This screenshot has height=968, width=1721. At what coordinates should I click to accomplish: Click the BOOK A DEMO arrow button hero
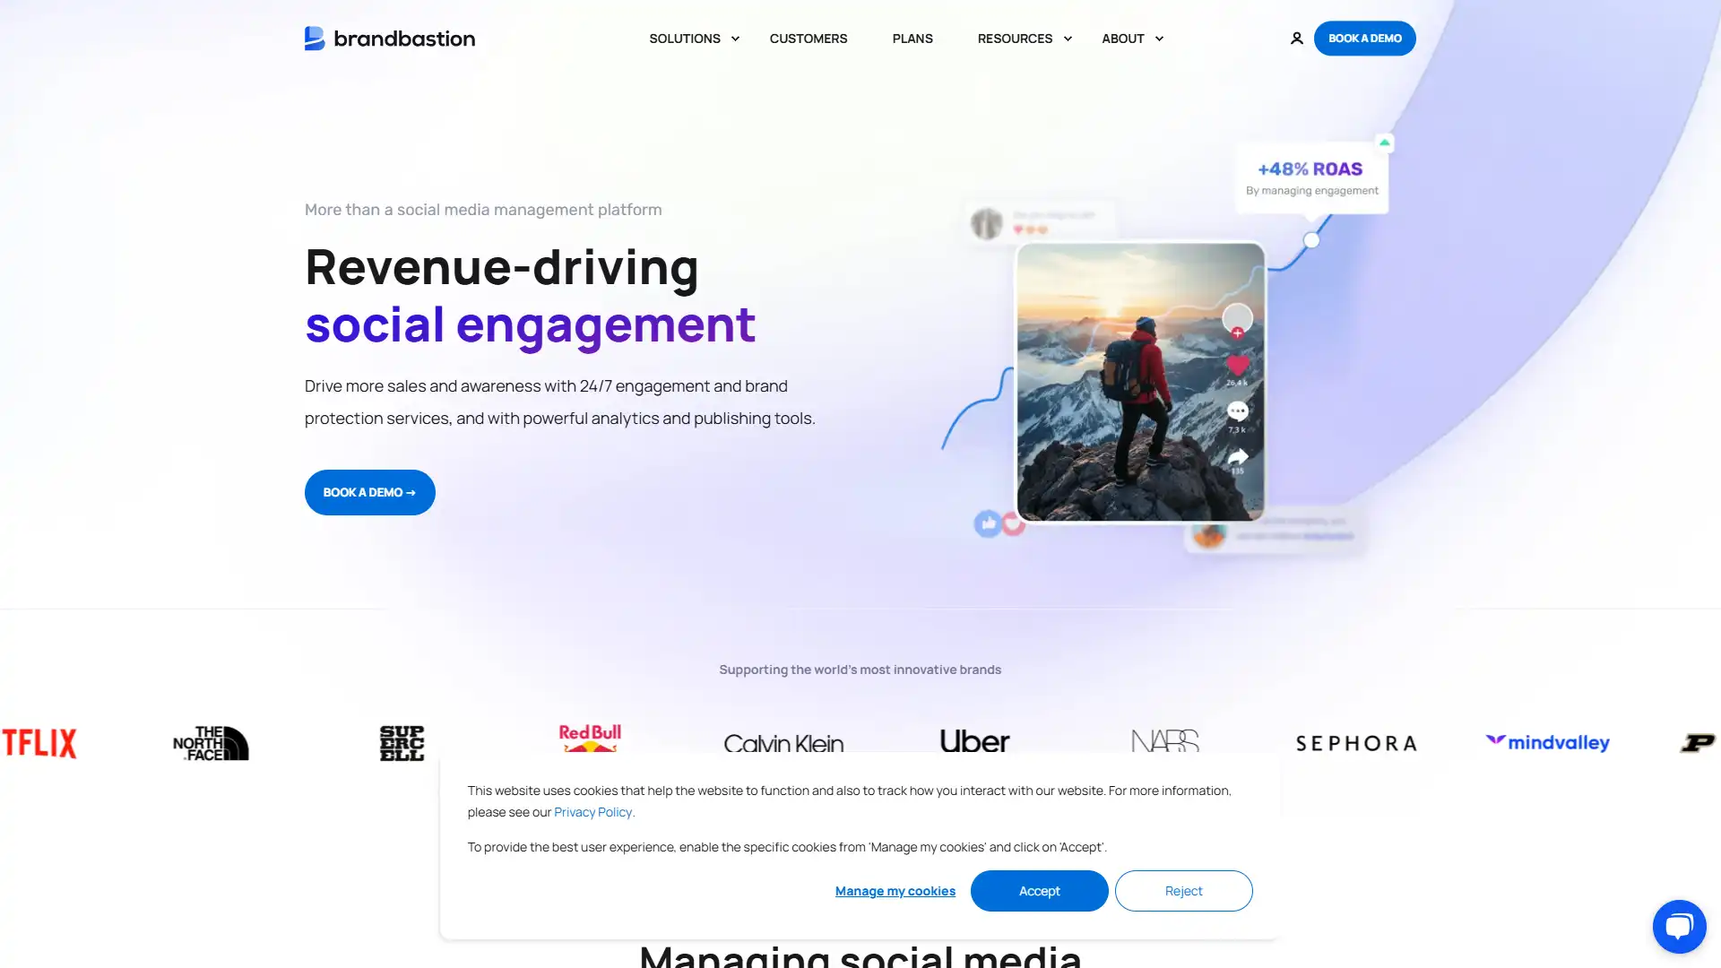(368, 492)
